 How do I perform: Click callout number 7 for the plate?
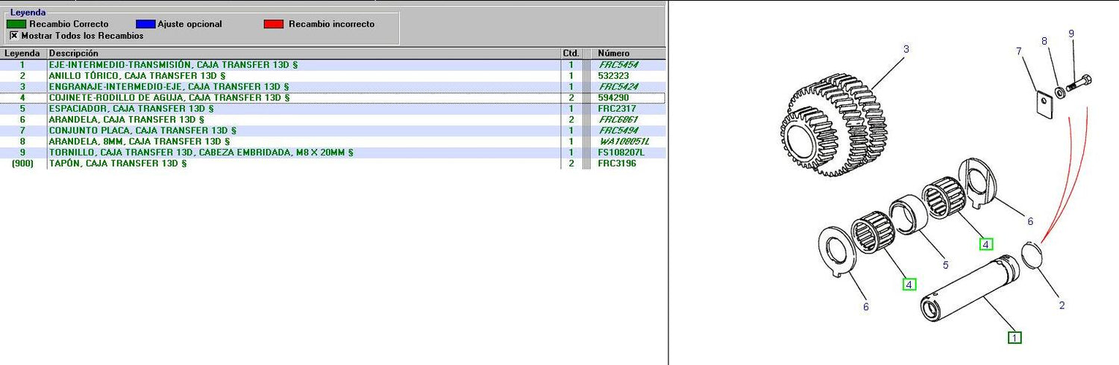click(1018, 51)
